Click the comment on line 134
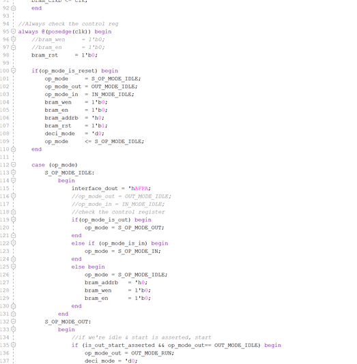Image resolution: width=357 pixels, height=364 pixels. (141, 337)
